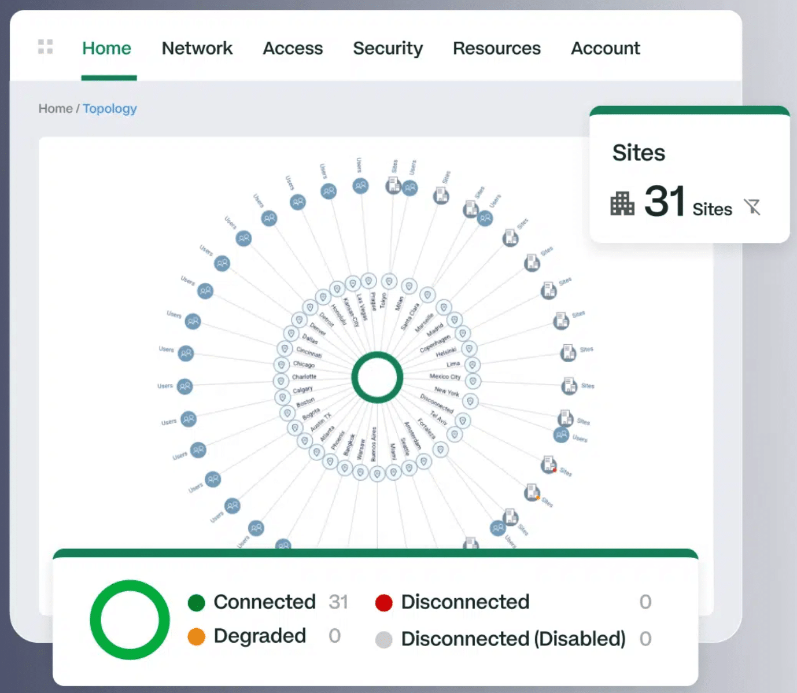Image resolution: width=797 pixels, height=693 pixels.
Task: Open the Resources tab
Action: pyautogui.click(x=497, y=49)
